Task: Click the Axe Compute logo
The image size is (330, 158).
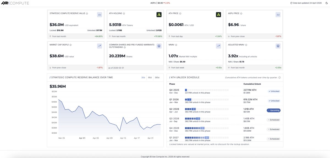Action: (15, 3)
